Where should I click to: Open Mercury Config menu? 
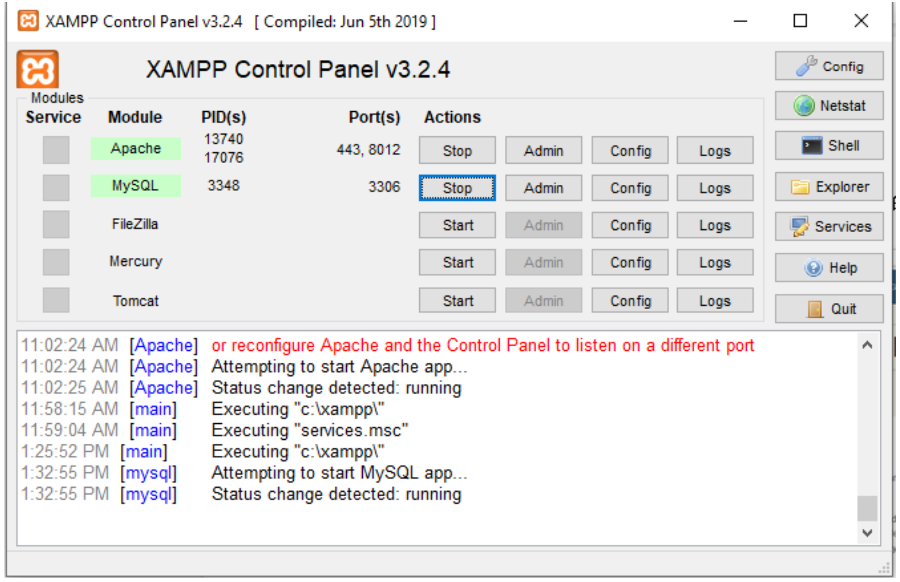pos(630,262)
